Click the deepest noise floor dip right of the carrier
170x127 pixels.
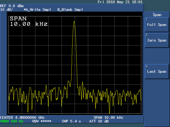point(109,112)
